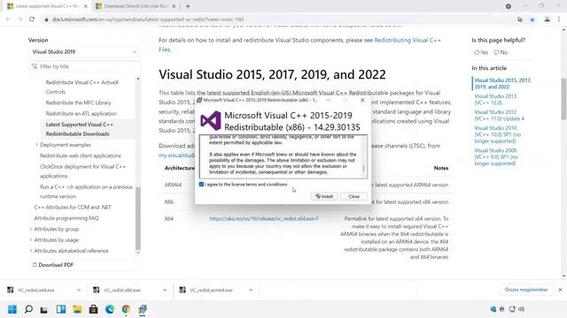Open VC_redist.x86.exe download item

click(x=121, y=290)
